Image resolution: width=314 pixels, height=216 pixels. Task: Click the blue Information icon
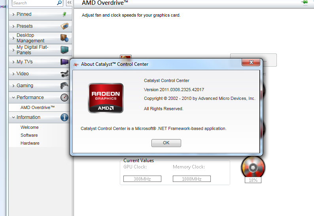pyautogui.click(x=64, y=117)
